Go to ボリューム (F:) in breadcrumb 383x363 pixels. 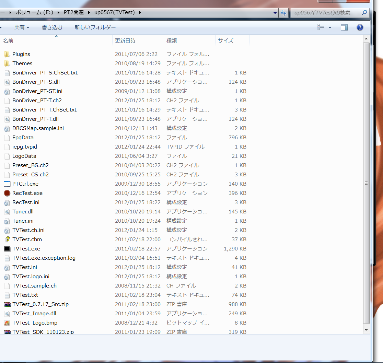(x=34, y=12)
